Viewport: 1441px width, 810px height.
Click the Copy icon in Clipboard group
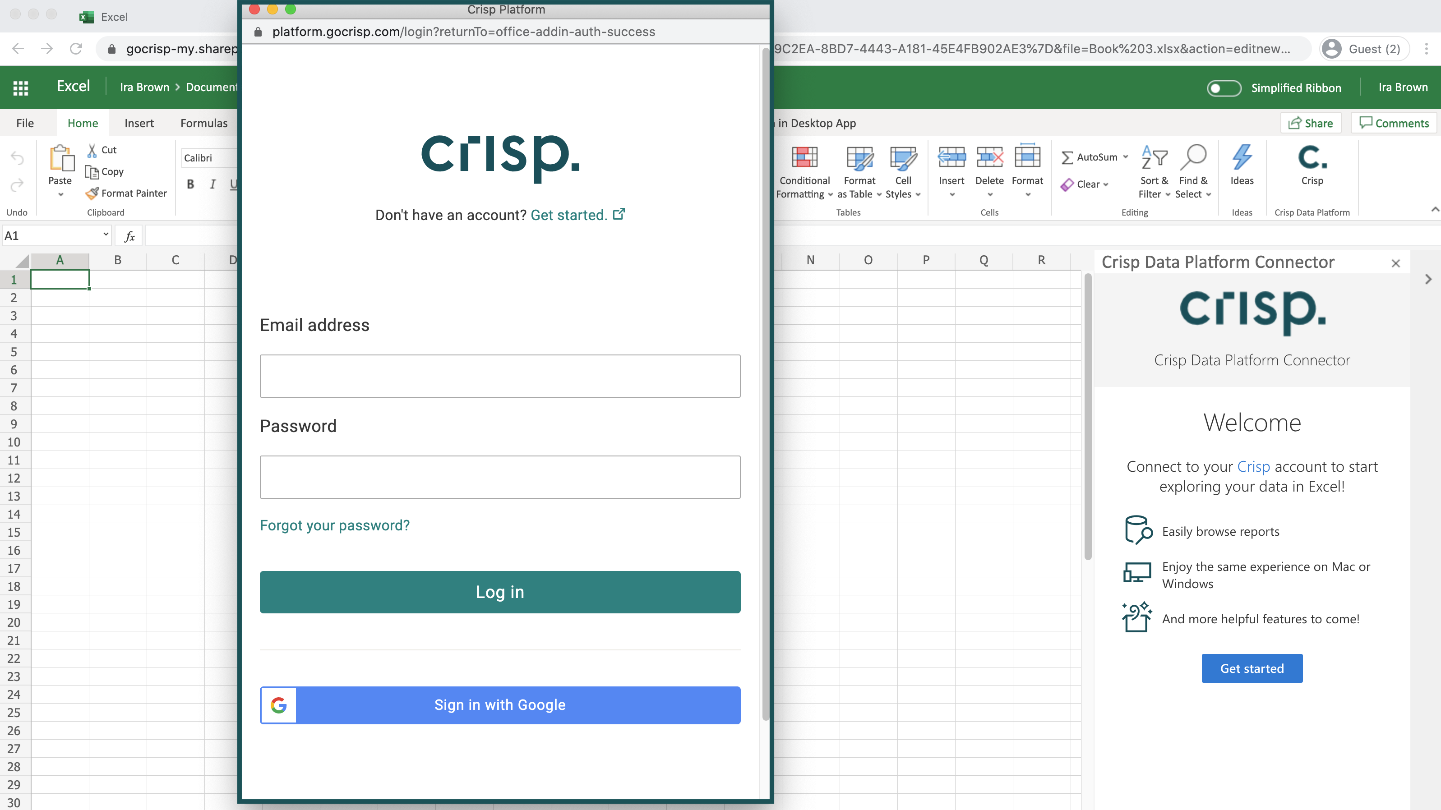(92, 172)
